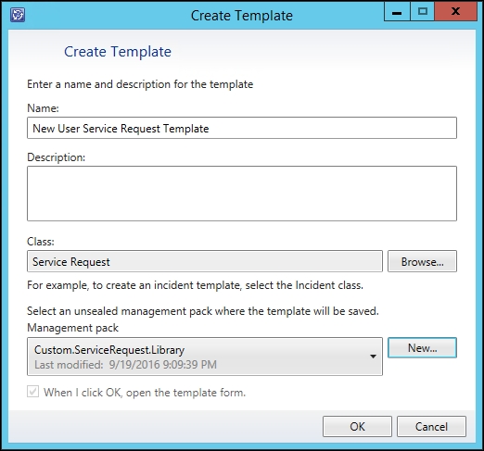The height and width of the screenshot is (451, 484).
Task: Expand the management pack dropdown arrow
Action: 373,357
